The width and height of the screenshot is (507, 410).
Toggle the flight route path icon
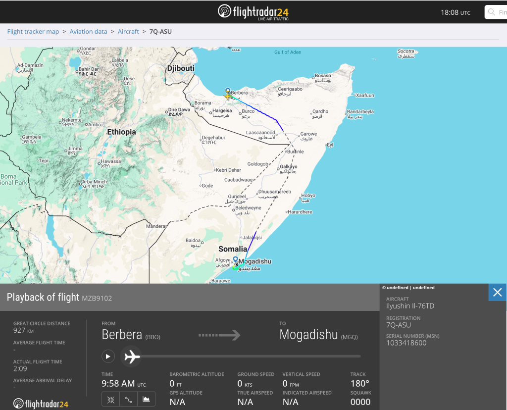[x=129, y=399]
